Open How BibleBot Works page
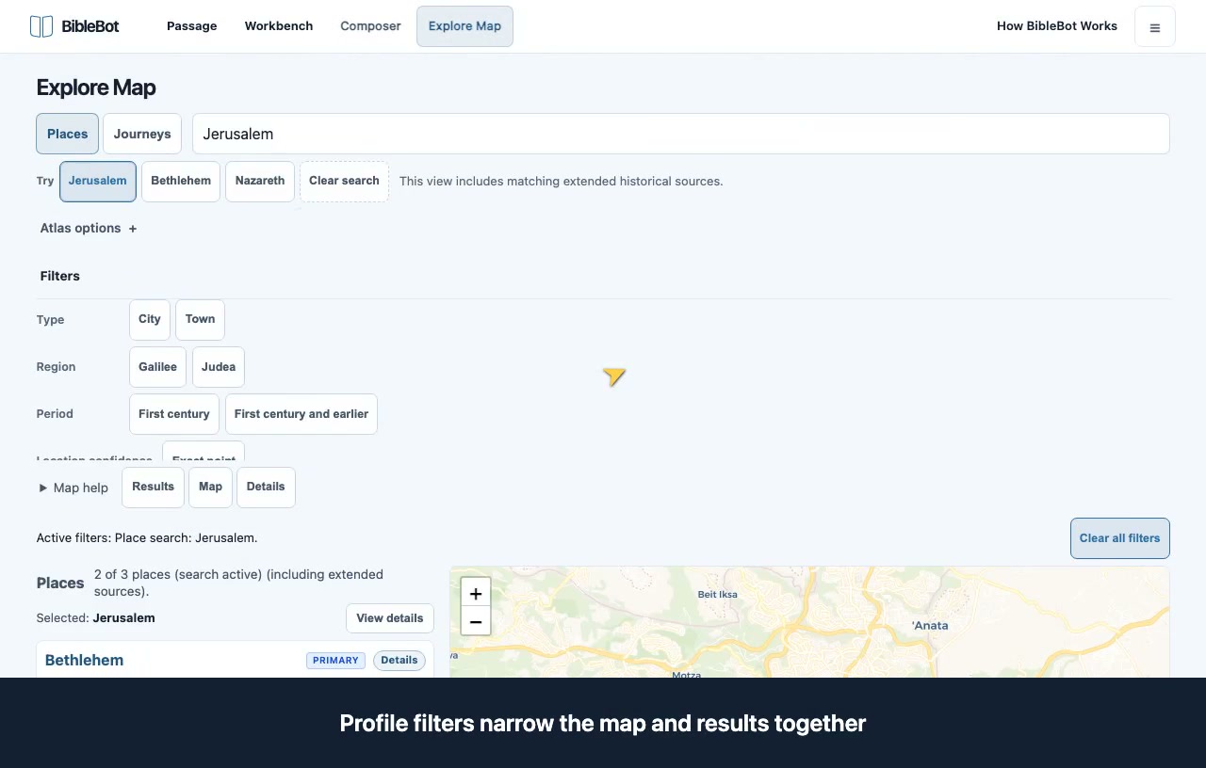Viewport: 1206px width, 768px height. (x=1057, y=26)
